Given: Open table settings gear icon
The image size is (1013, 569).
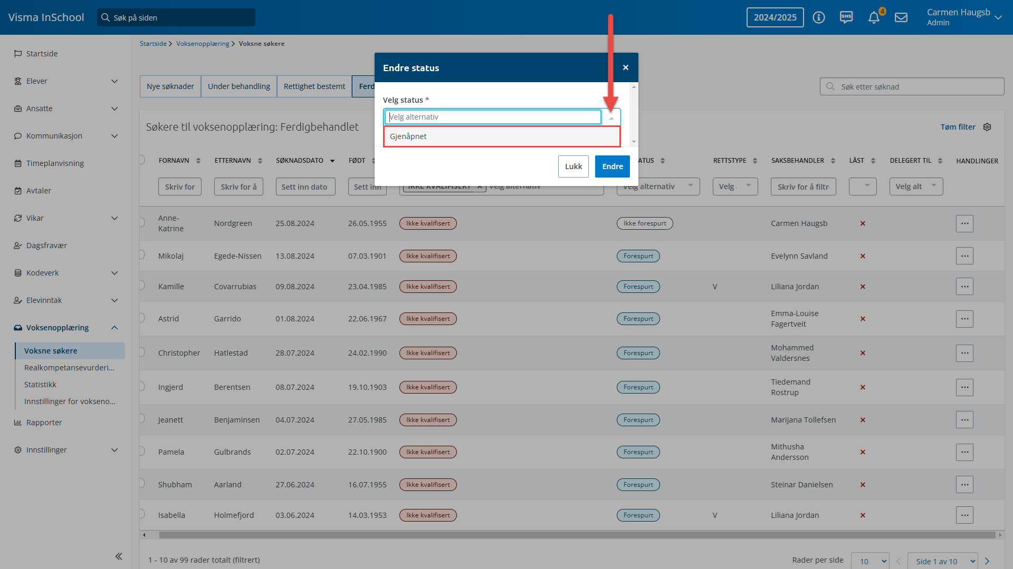Looking at the screenshot, I should pyautogui.click(x=987, y=127).
